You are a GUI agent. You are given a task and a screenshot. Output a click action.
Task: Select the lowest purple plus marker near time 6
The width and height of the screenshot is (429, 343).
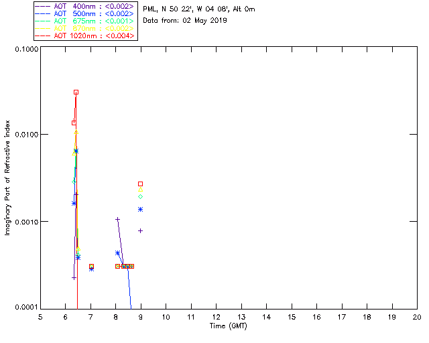click(x=74, y=278)
